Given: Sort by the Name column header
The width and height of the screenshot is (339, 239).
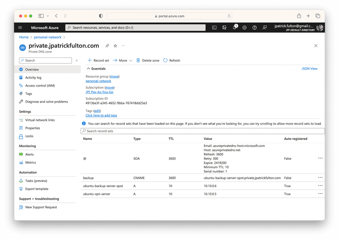Looking at the screenshot, I should (87, 139).
